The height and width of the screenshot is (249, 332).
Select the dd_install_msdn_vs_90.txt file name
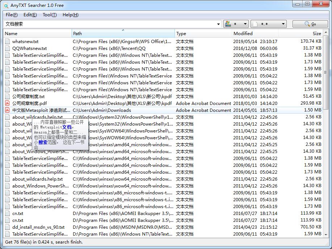click(x=38, y=227)
